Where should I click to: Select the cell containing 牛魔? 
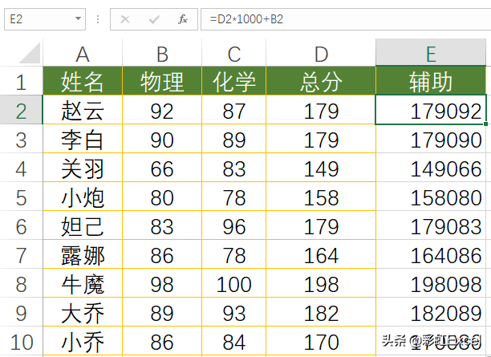pos(83,282)
